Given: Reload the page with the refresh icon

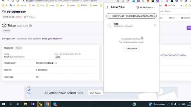Looking at the screenshot, I should 13,1.
